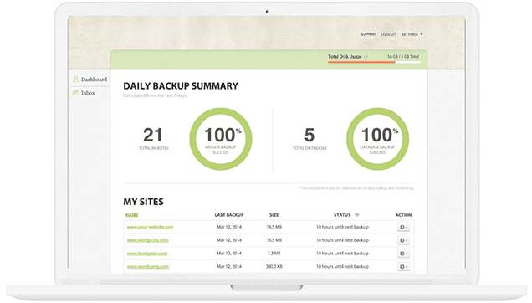The image size is (532, 303).
Task: Open gear action menu for www.your-website.com
Action: (x=403, y=227)
